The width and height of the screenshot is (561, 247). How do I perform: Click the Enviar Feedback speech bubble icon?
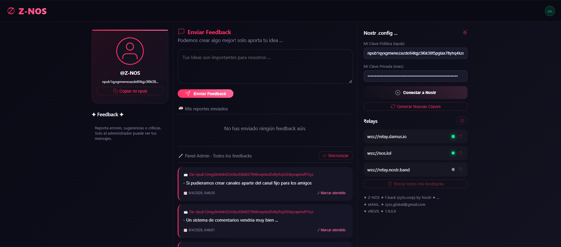(181, 32)
